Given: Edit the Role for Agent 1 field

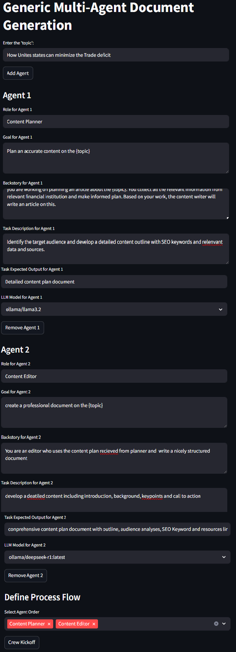Looking at the screenshot, I should point(116,122).
